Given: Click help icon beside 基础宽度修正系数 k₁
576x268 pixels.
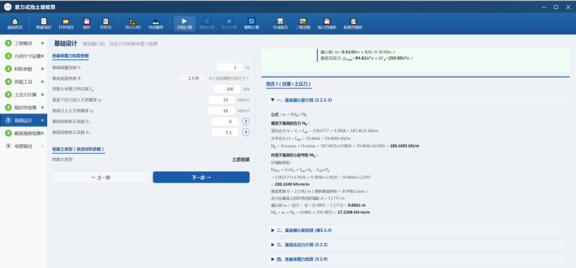Looking at the screenshot, I should tap(246, 122).
